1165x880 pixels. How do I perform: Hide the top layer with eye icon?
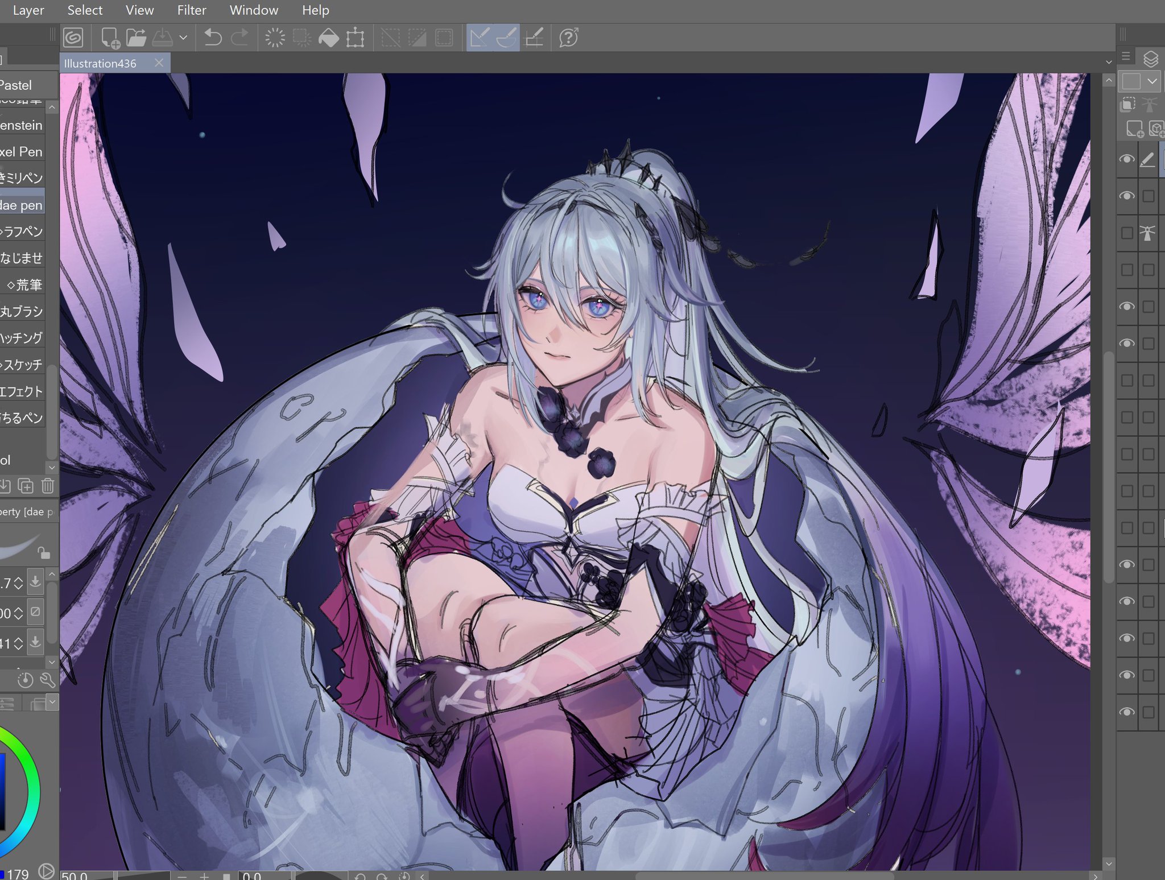point(1126,159)
